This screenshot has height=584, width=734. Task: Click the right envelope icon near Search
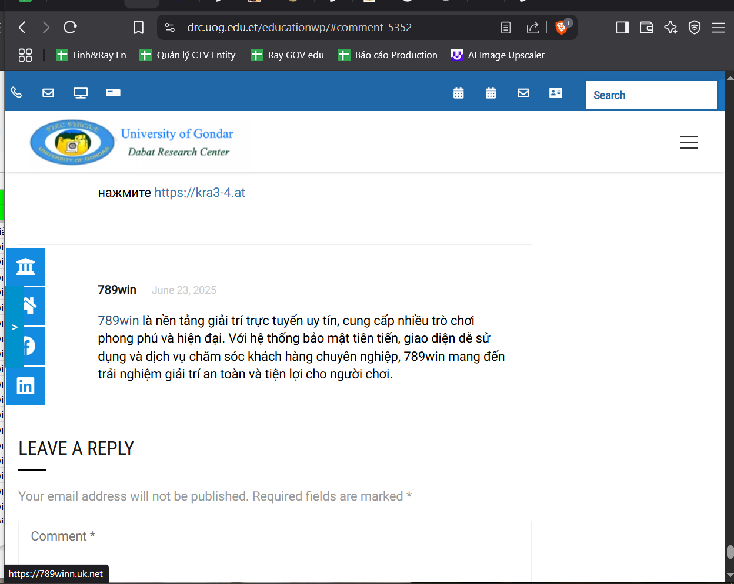click(x=523, y=92)
